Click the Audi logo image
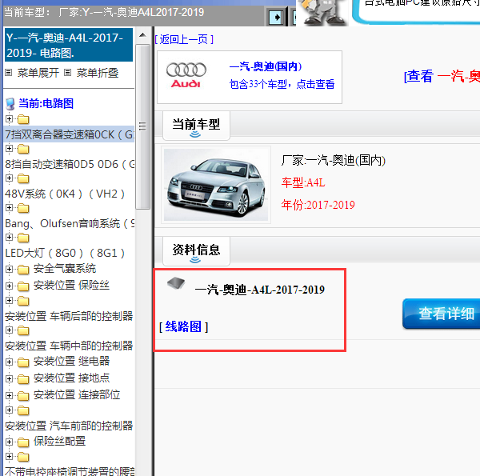 coord(186,76)
